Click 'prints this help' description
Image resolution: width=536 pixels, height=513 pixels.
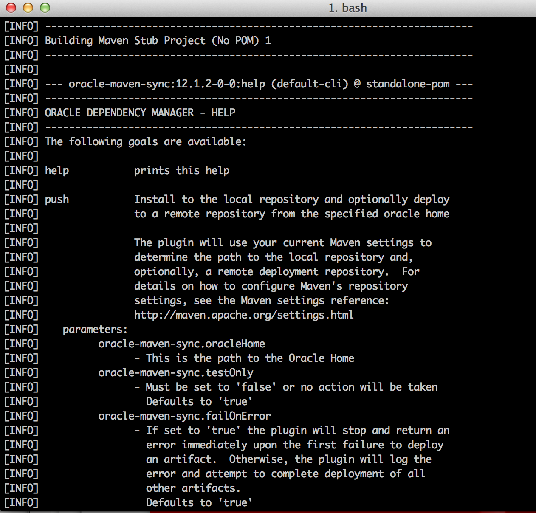182,171
